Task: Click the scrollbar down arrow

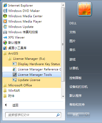Action: 63,97
